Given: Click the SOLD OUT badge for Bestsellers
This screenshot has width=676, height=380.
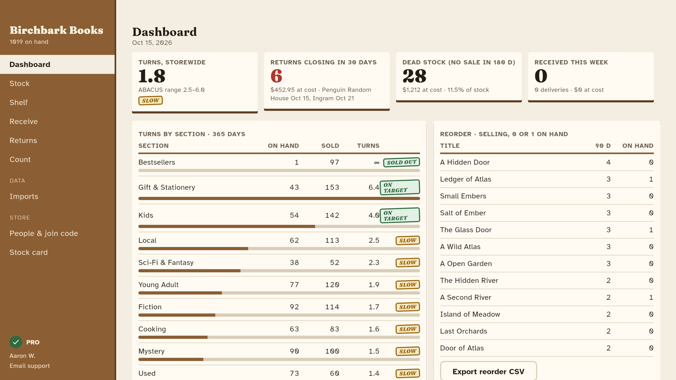Looking at the screenshot, I should click(401, 162).
